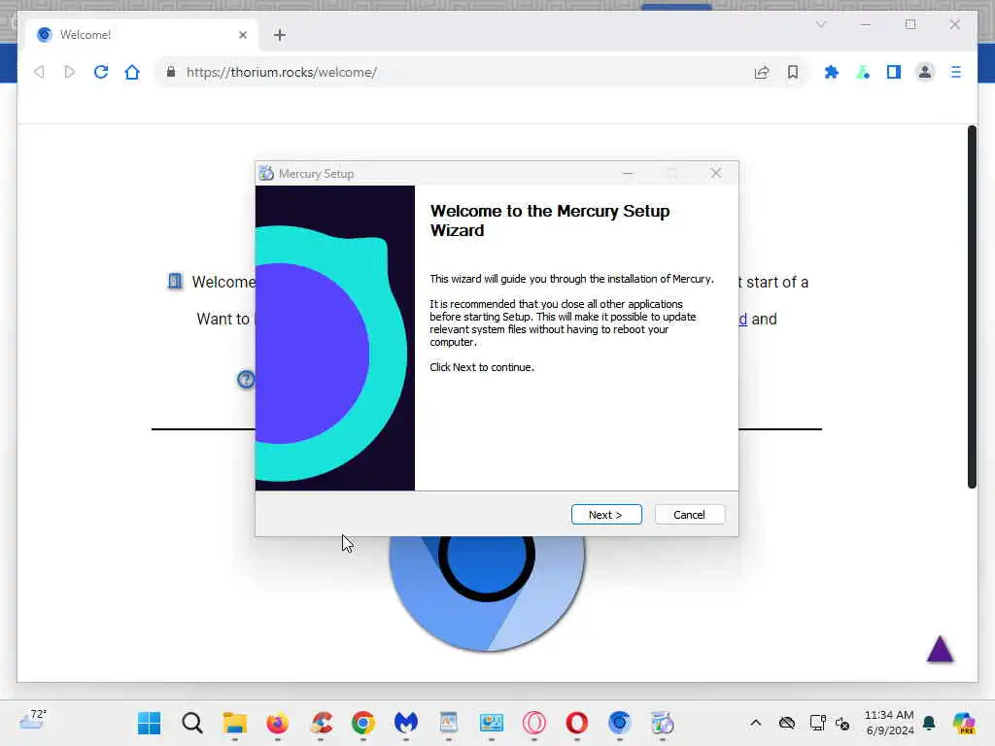Open the Copilot preview icon
The height and width of the screenshot is (746, 995).
pyautogui.click(x=963, y=723)
